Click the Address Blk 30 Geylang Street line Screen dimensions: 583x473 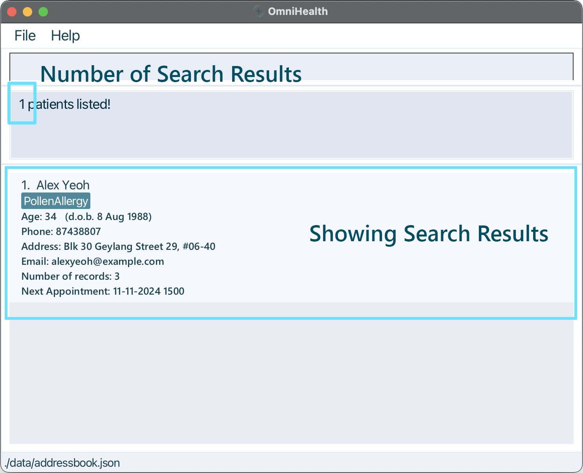118,246
